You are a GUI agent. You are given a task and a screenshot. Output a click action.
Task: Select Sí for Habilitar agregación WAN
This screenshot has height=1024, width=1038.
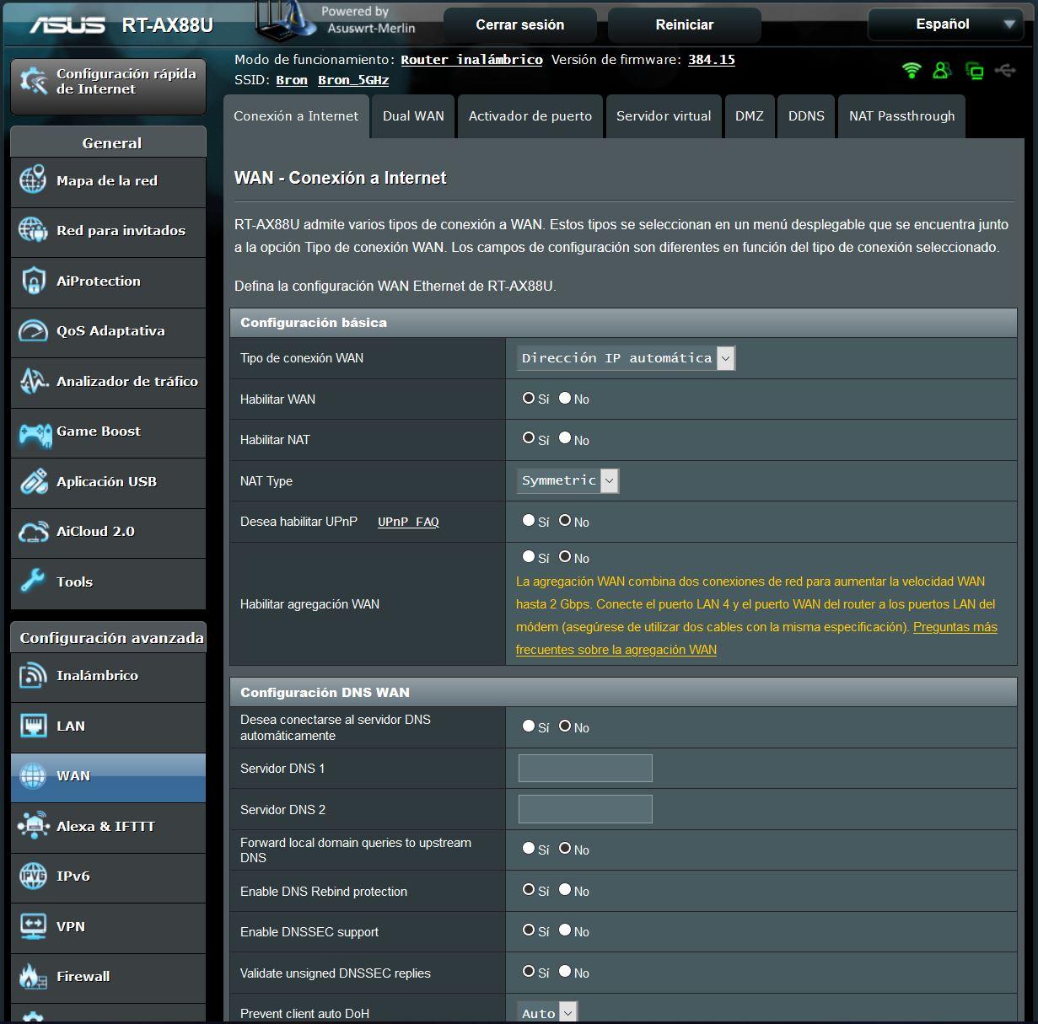tap(529, 556)
